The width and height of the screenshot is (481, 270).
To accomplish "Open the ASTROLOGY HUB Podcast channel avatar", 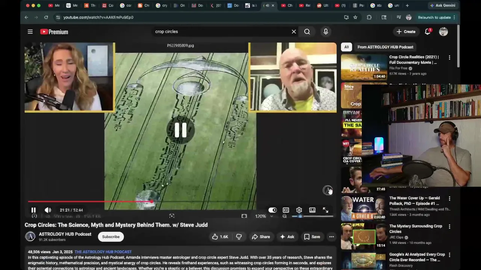I will click(30, 237).
